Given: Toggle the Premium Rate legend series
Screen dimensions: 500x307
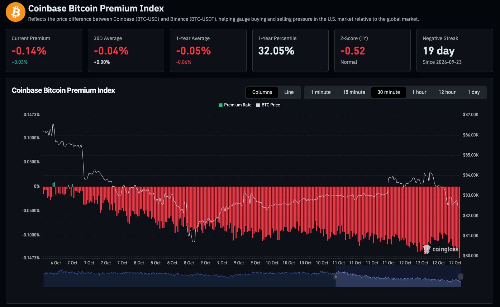Looking at the screenshot, I should 235,105.
